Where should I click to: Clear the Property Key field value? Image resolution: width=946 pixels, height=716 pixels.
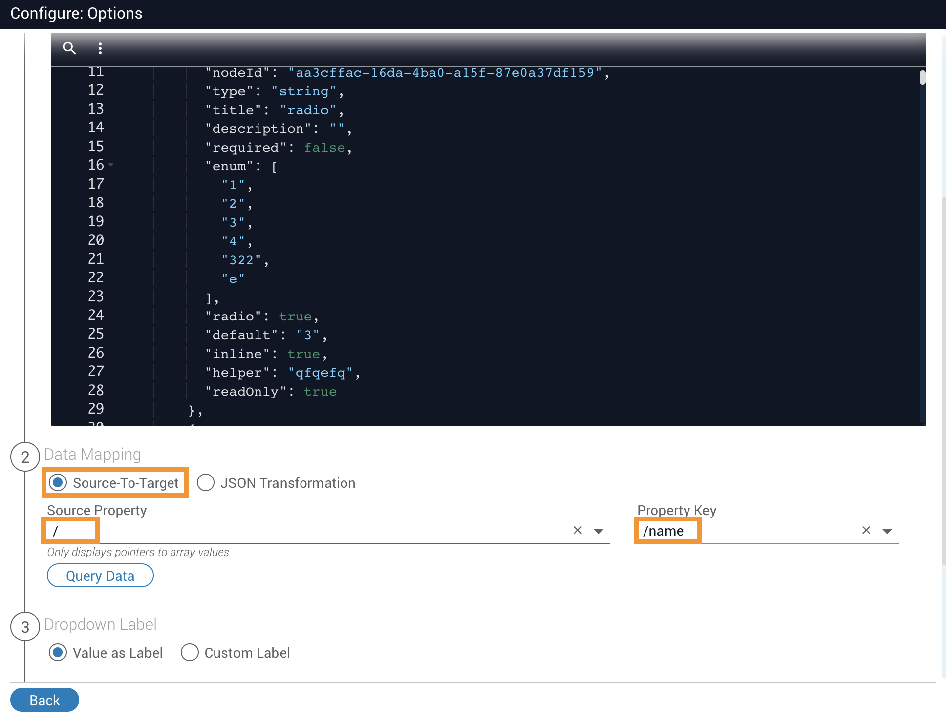point(866,530)
